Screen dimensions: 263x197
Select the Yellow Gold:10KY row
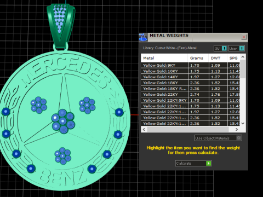click(190, 71)
